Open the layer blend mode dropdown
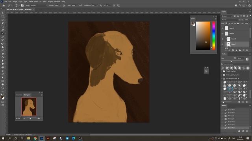The width and height of the screenshot is (252, 141). point(230,20)
